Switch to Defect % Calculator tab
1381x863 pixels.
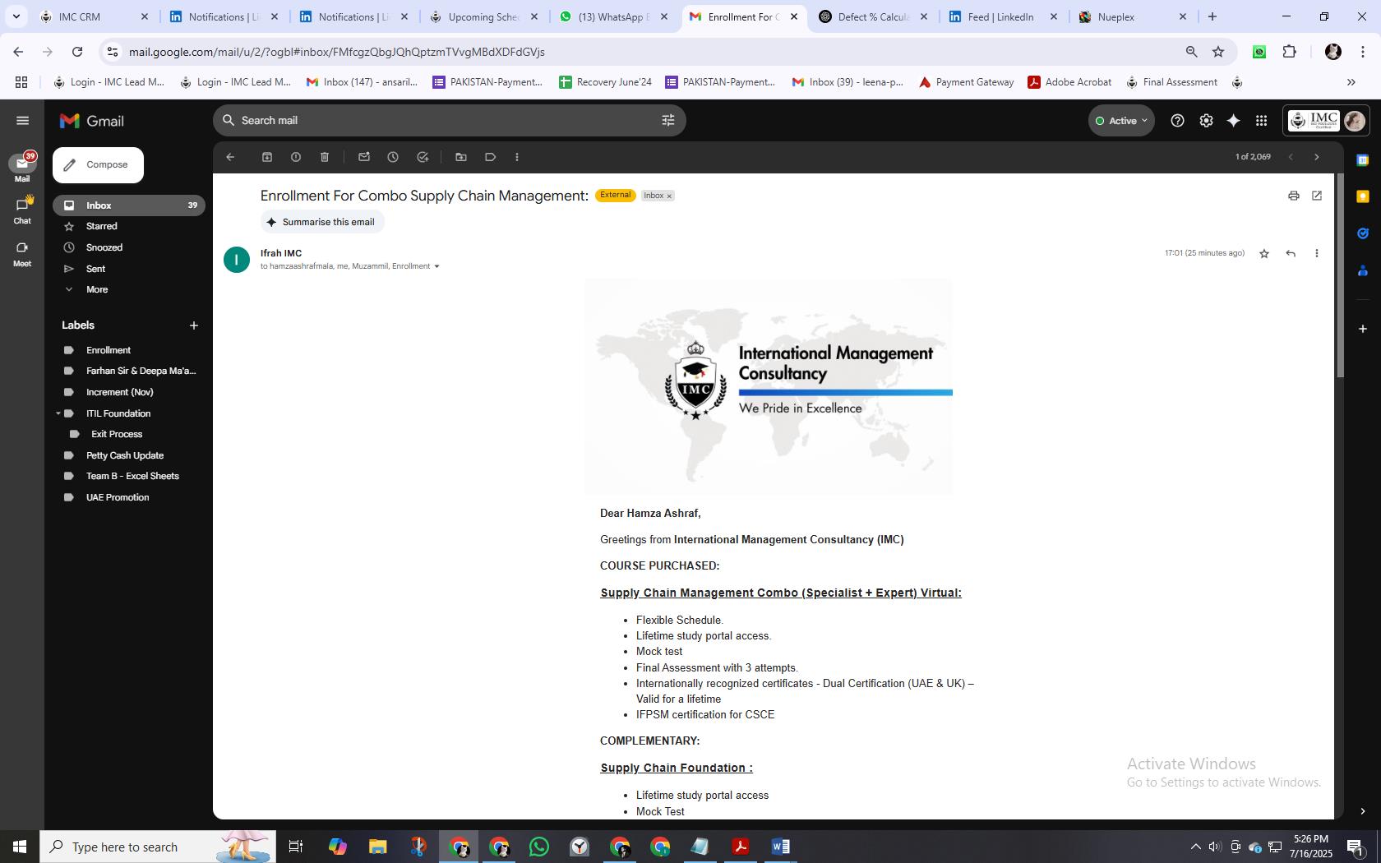pyautogui.click(x=874, y=16)
